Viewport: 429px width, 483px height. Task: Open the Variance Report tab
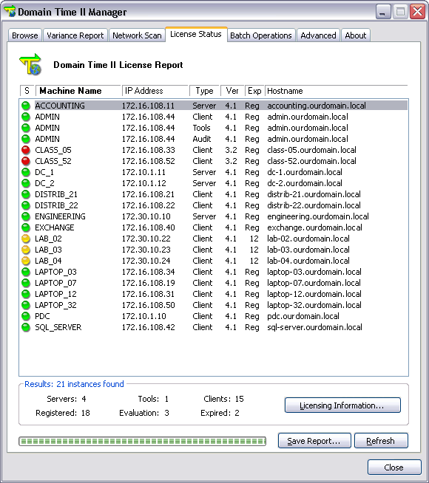pos(75,35)
